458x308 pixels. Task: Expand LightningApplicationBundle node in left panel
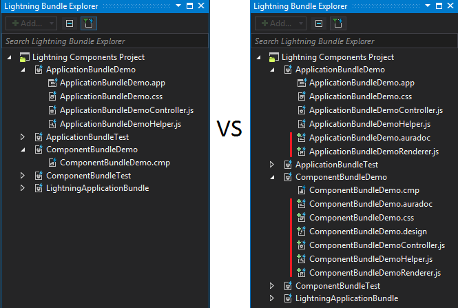click(22, 188)
